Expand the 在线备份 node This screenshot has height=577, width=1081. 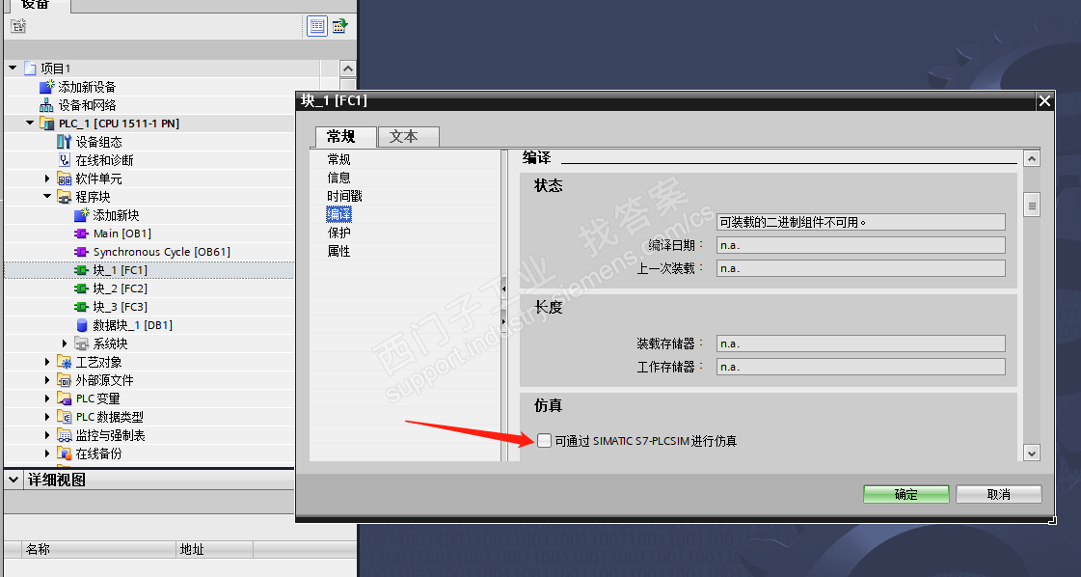point(47,453)
